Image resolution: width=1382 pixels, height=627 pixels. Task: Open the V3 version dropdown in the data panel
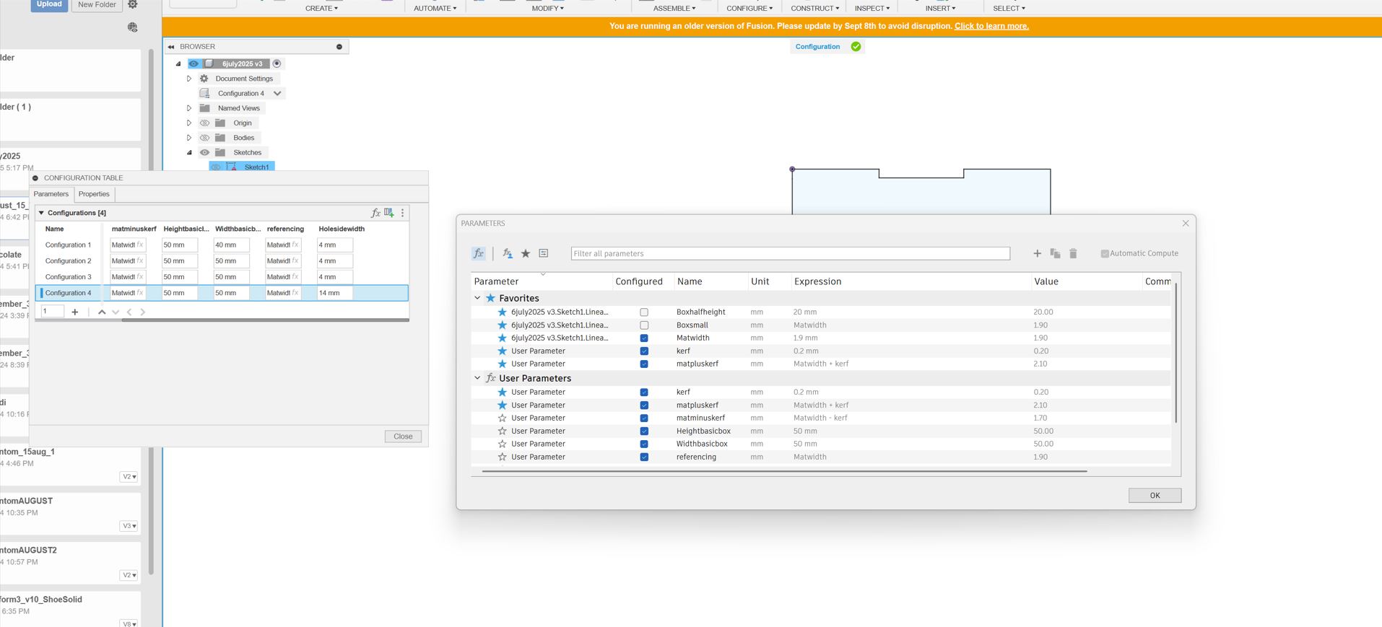point(129,526)
